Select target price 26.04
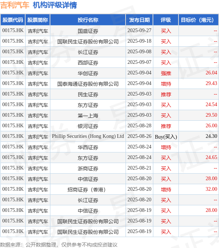 (211, 73)
